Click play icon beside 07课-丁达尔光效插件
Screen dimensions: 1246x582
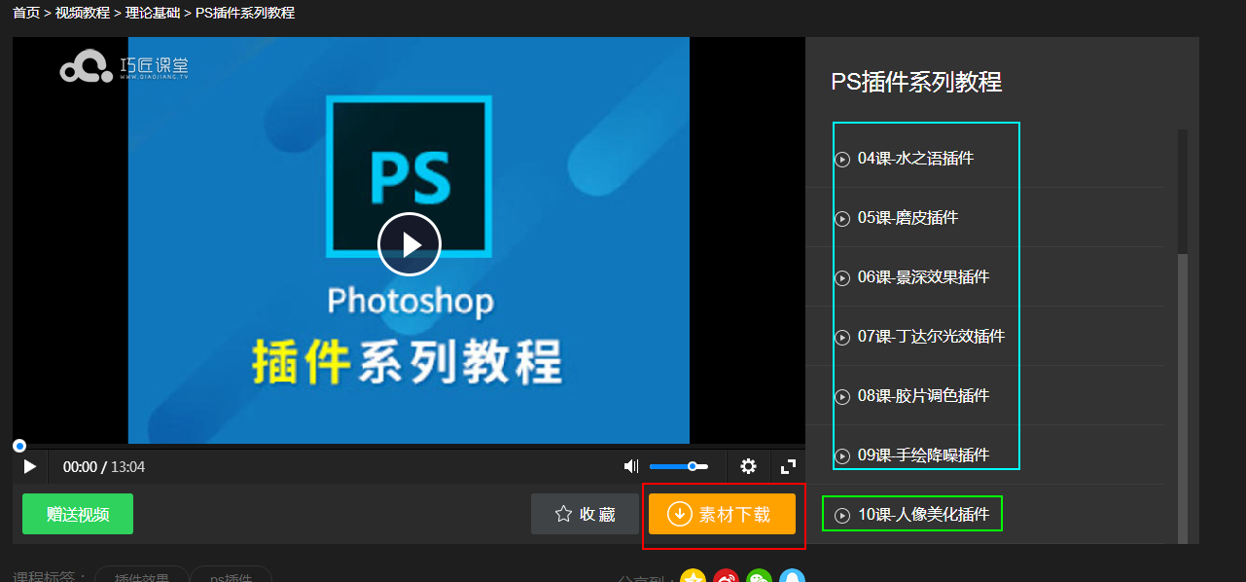pos(842,338)
